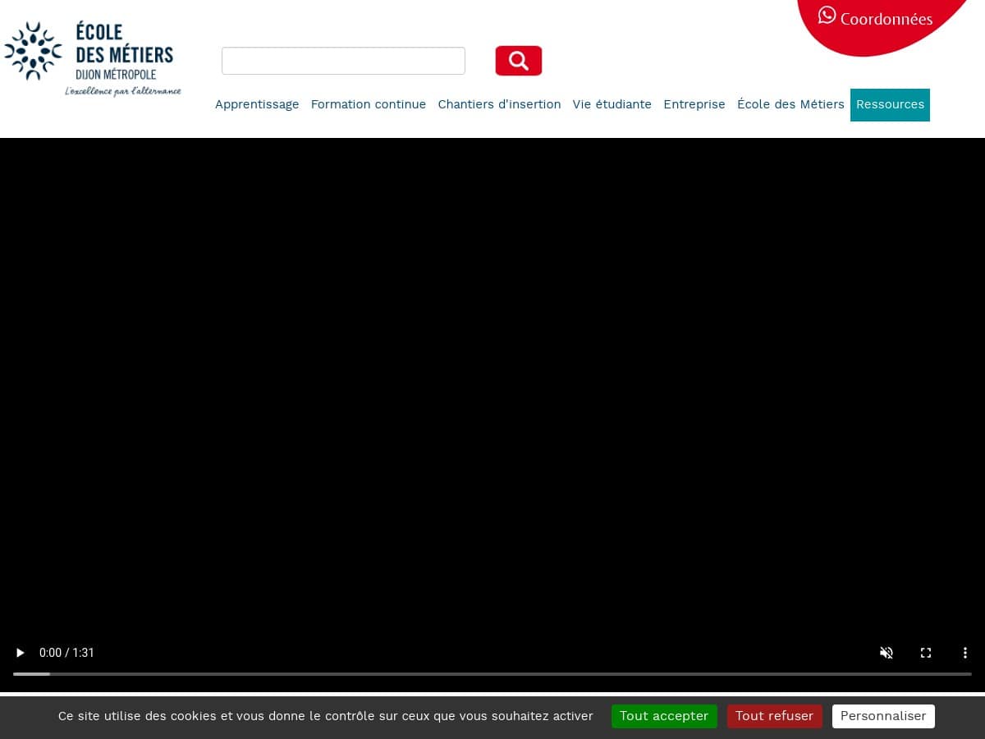This screenshot has width=985, height=739.
Task: Open the Chantiers d'insertion menu
Action: coord(499,104)
